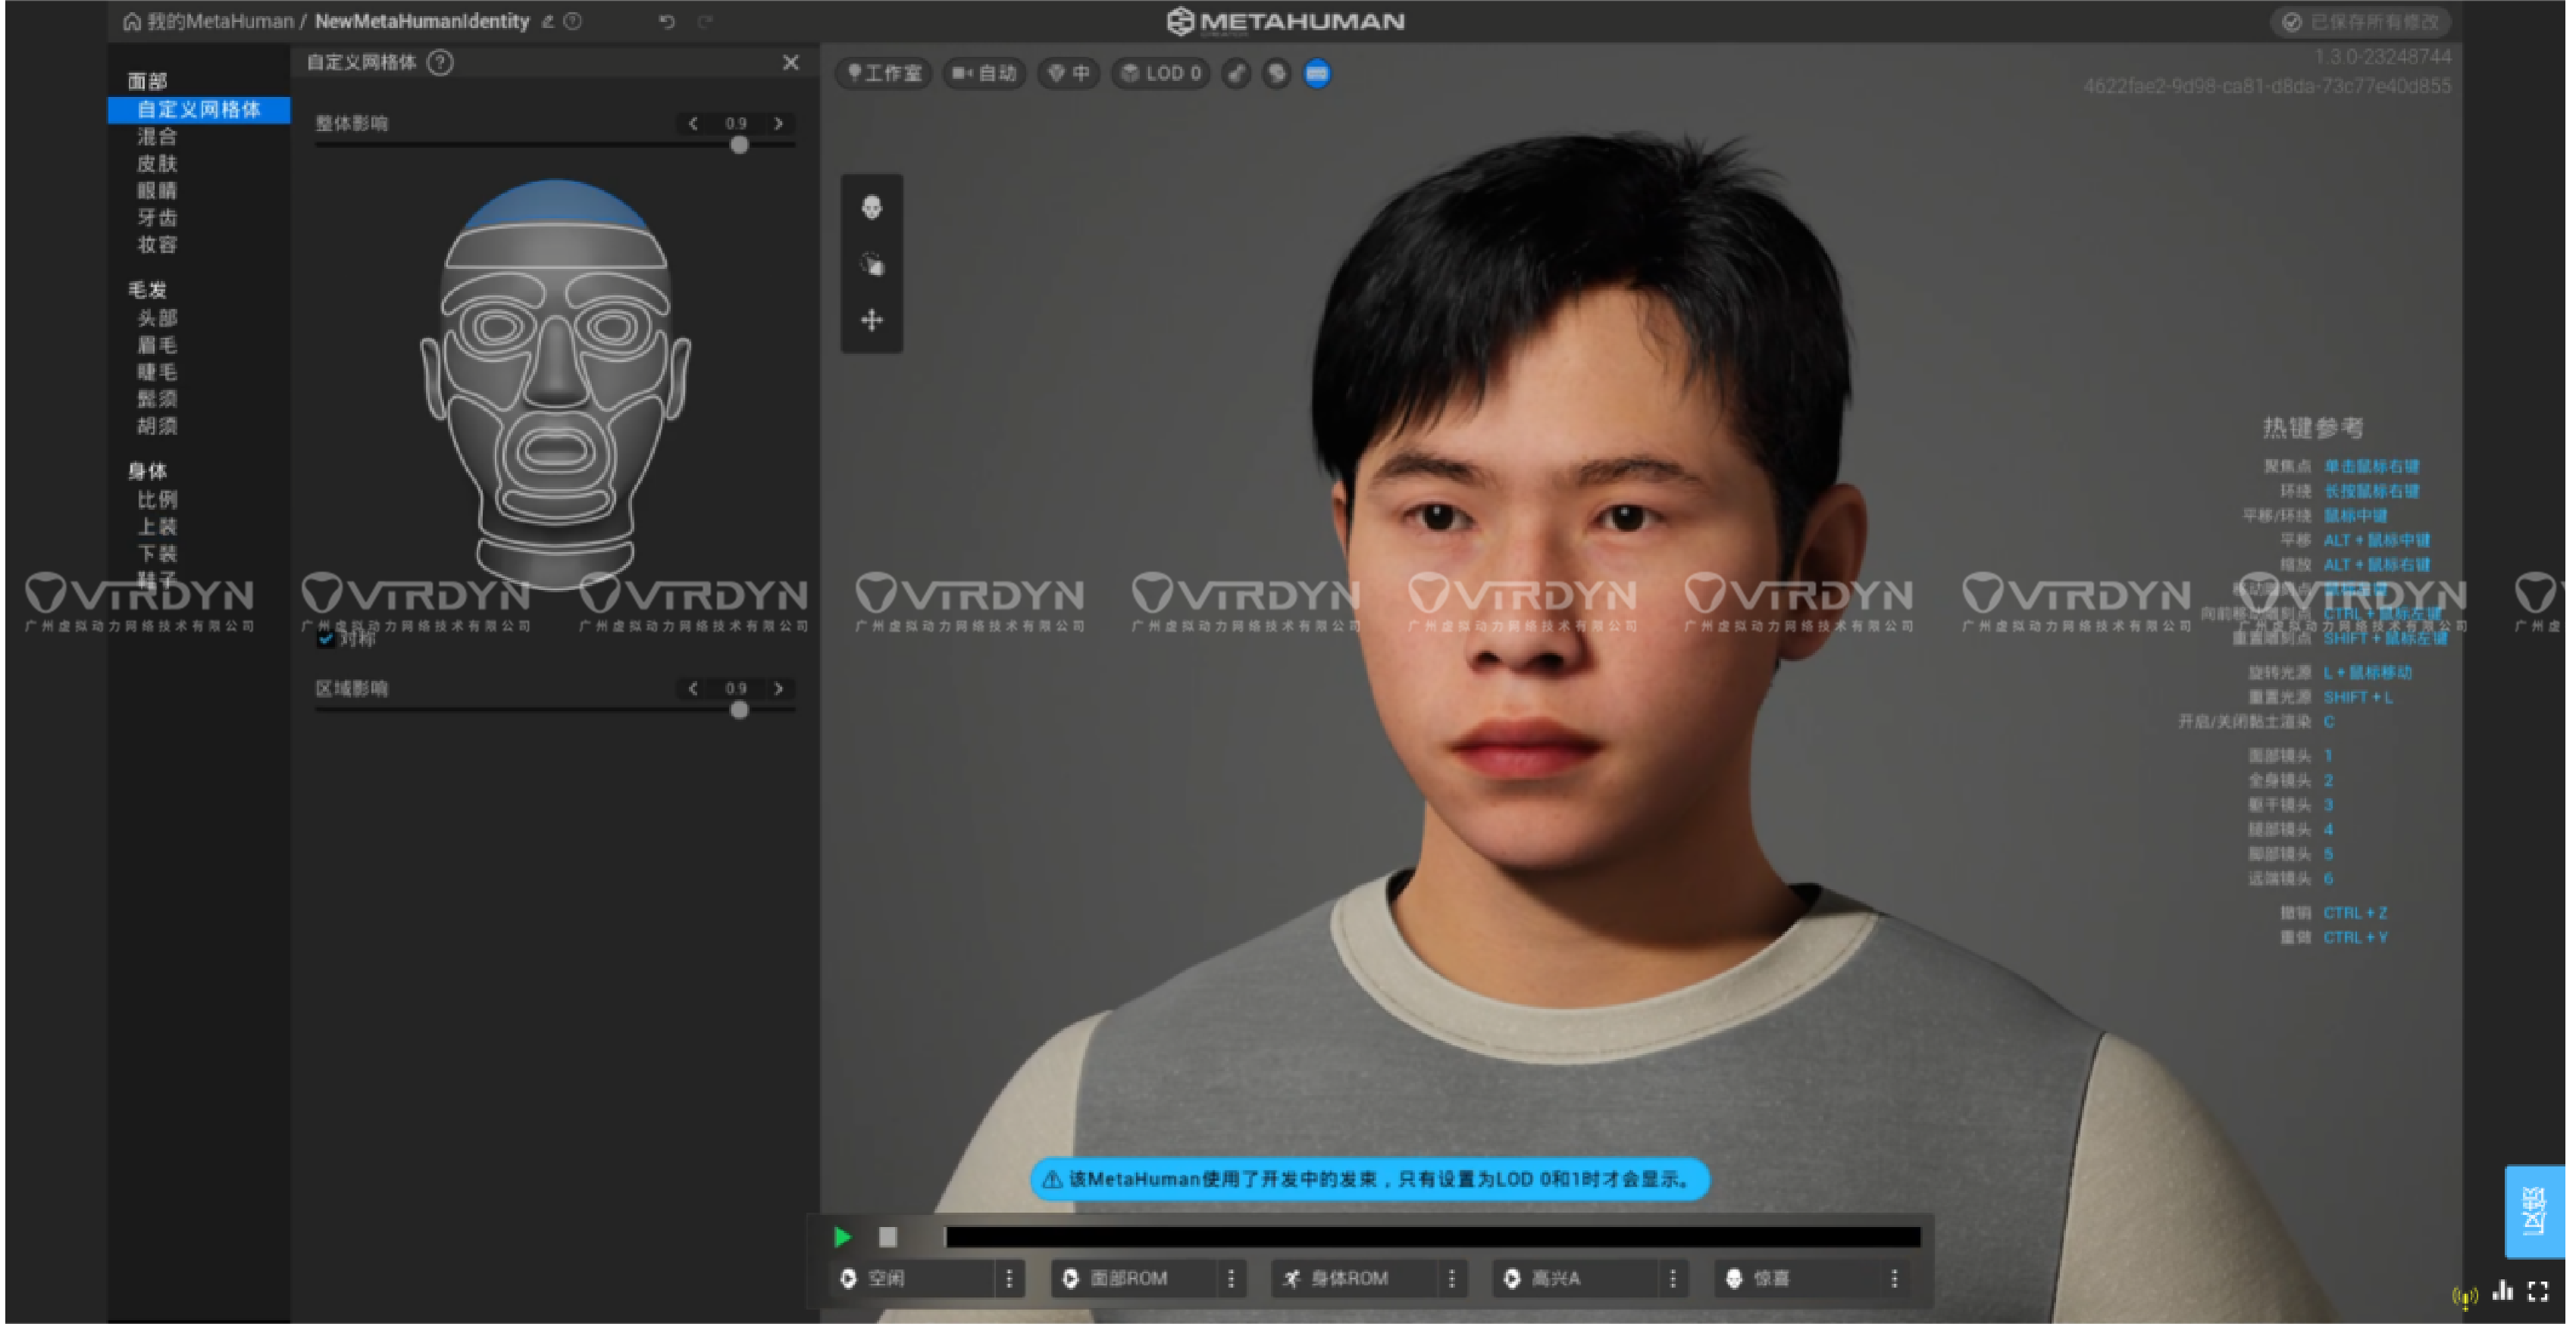The height and width of the screenshot is (1324, 2576).
Task: Click the 区域影响 value field
Action: [x=736, y=689]
